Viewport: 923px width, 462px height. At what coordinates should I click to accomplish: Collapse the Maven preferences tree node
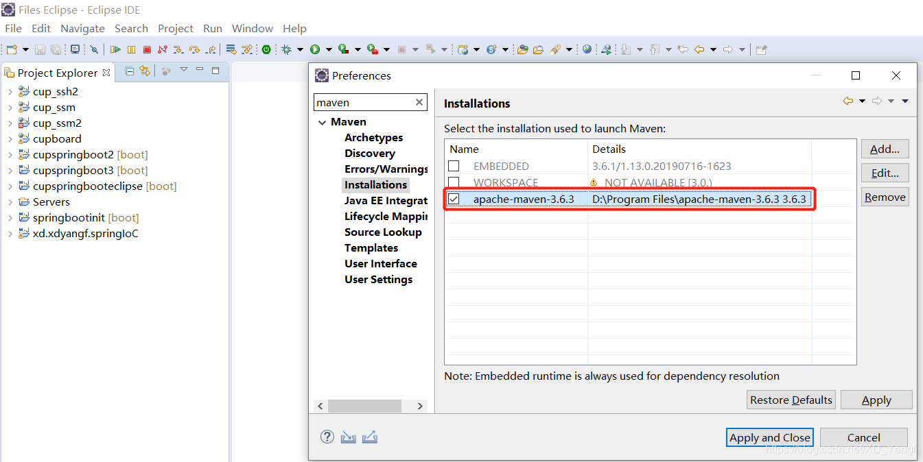click(x=322, y=122)
